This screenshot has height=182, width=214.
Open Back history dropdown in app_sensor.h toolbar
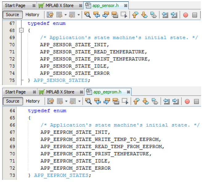(x=66, y=14)
